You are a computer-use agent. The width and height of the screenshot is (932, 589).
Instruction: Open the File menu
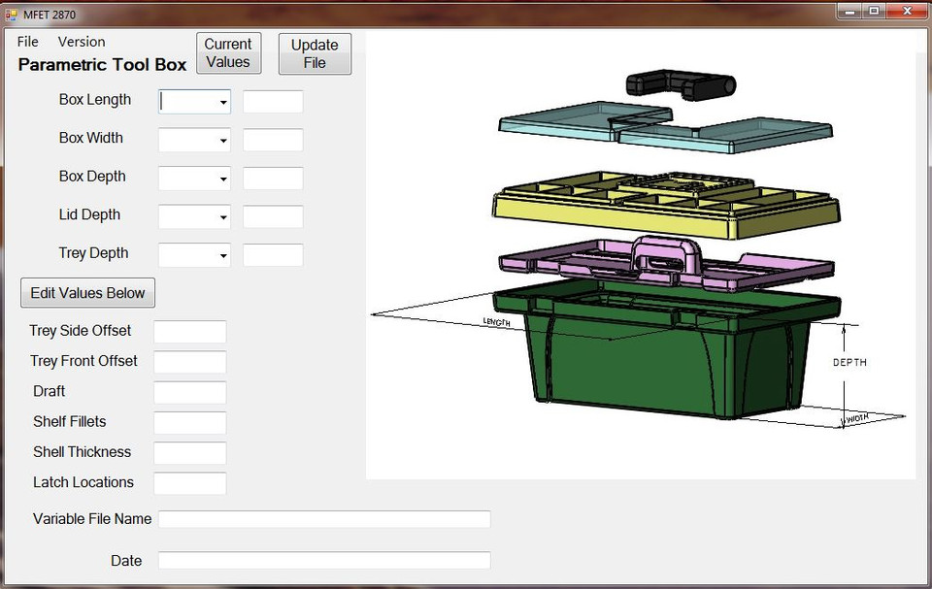click(x=27, y=42)
